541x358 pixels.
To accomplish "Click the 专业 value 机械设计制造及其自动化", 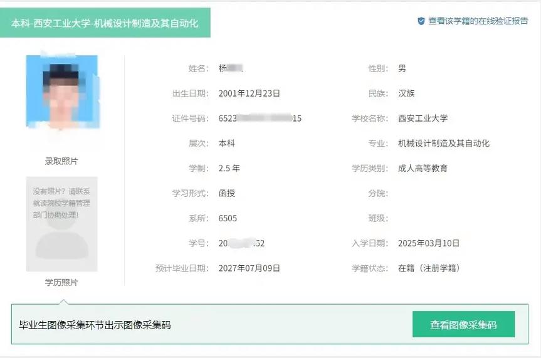I will click(444, 143).
